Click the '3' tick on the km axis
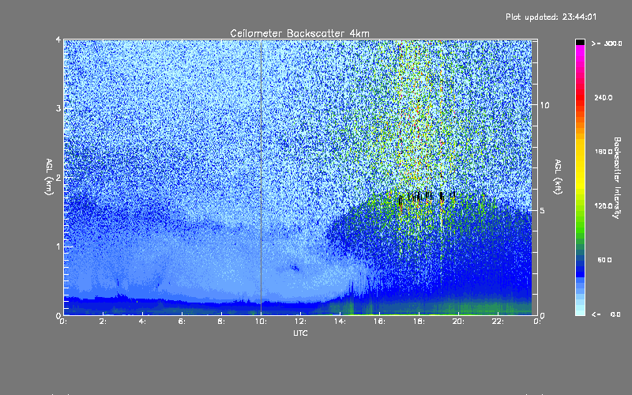The image size is (632, 395). click(x=58, y=109)
